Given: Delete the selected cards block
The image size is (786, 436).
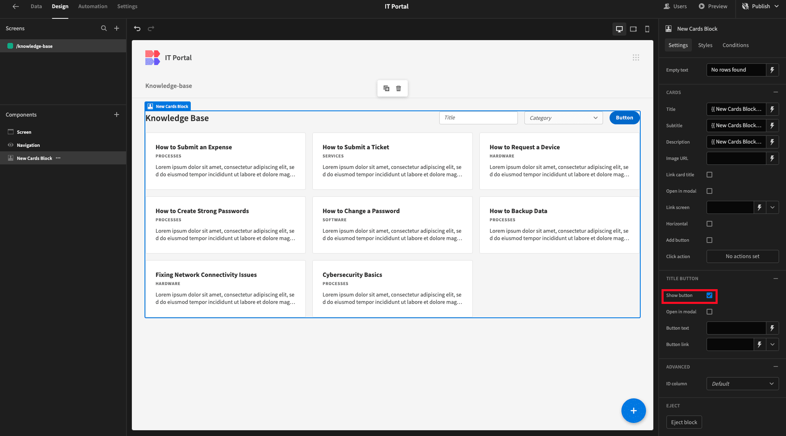Looking at the screenshot, I should click(399, 88).
